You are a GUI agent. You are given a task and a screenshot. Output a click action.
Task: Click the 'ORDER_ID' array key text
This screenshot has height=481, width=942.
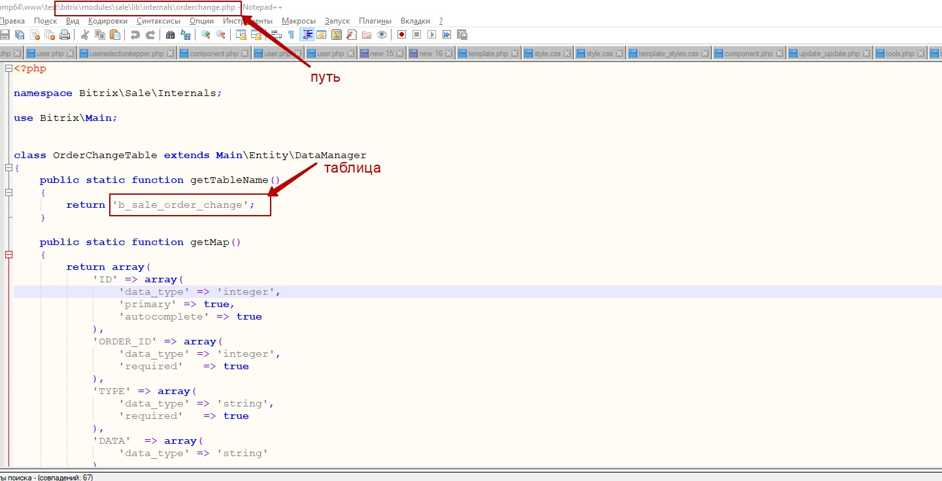click(125, 342)
